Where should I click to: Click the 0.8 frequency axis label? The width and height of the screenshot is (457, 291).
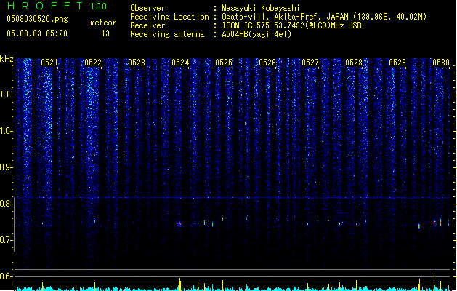coord(7,204)
